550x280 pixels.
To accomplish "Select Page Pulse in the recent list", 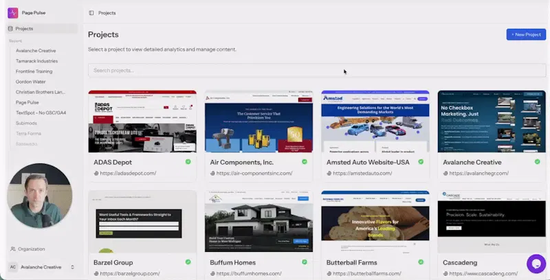I will pos(27,102).
